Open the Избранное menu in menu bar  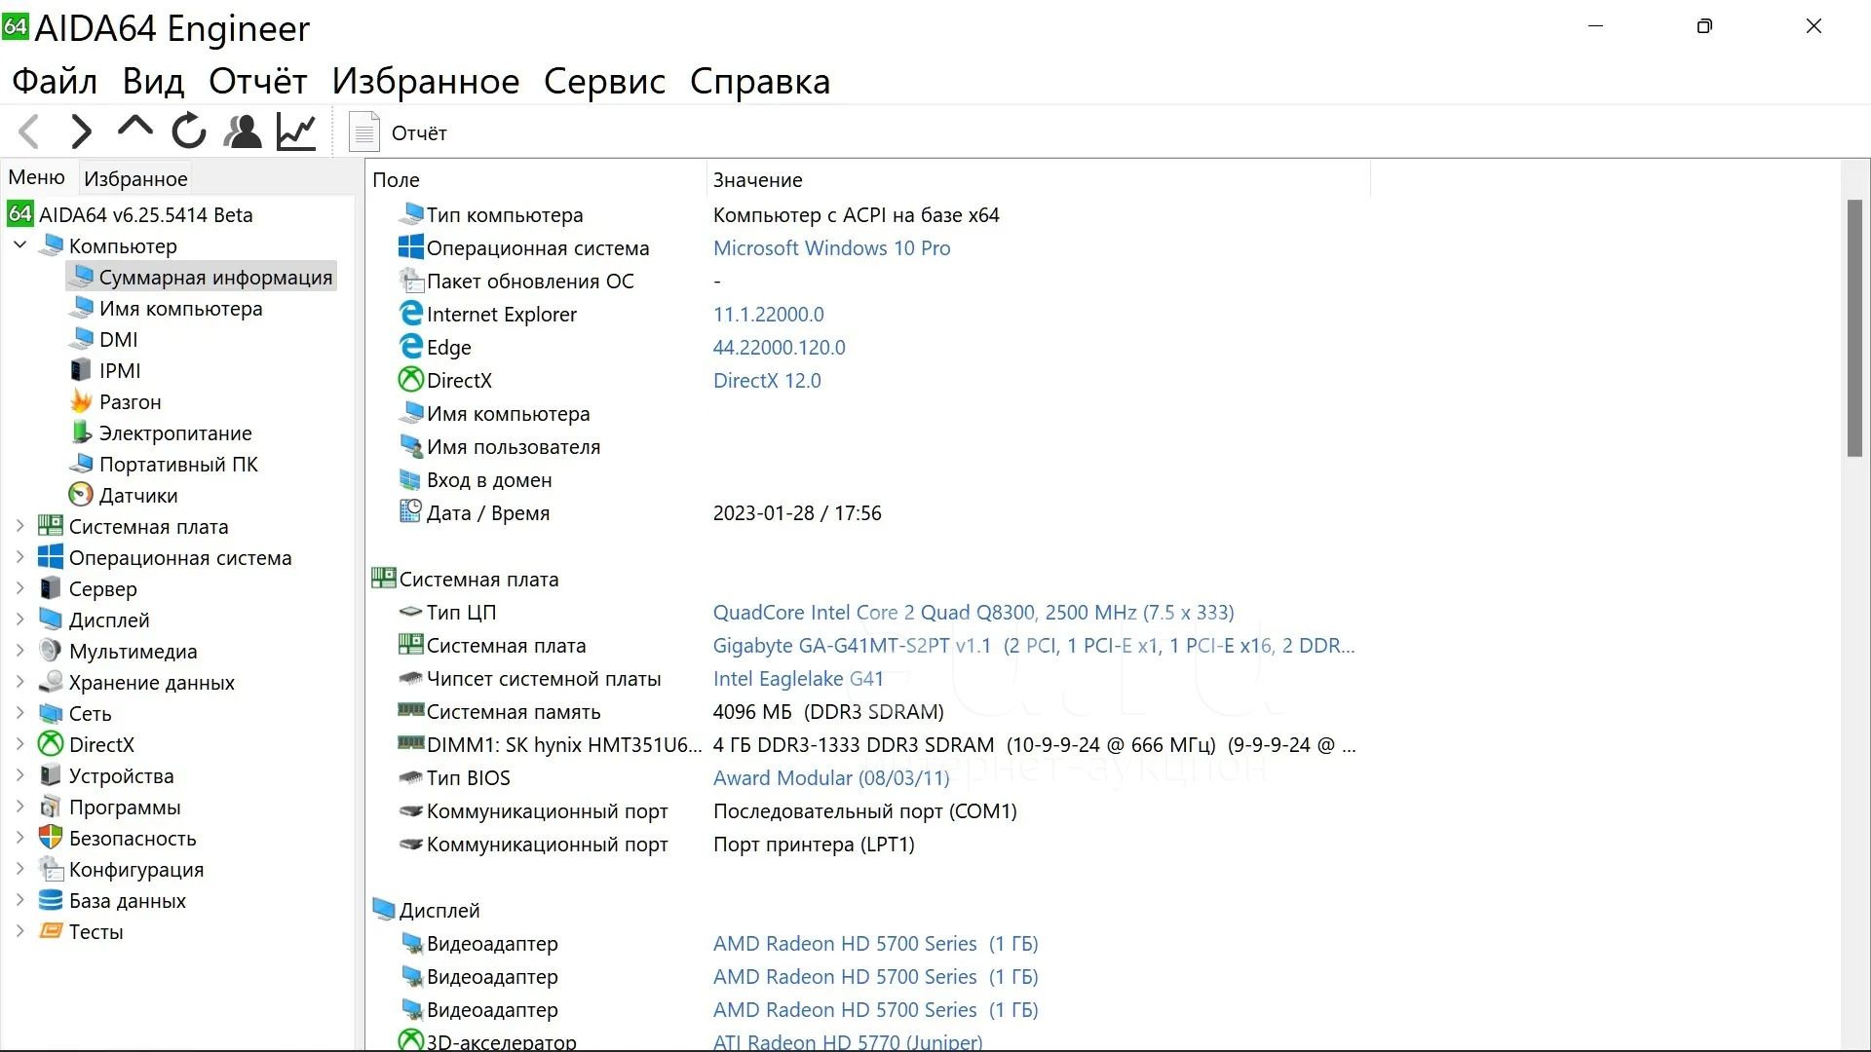(426, 81)
